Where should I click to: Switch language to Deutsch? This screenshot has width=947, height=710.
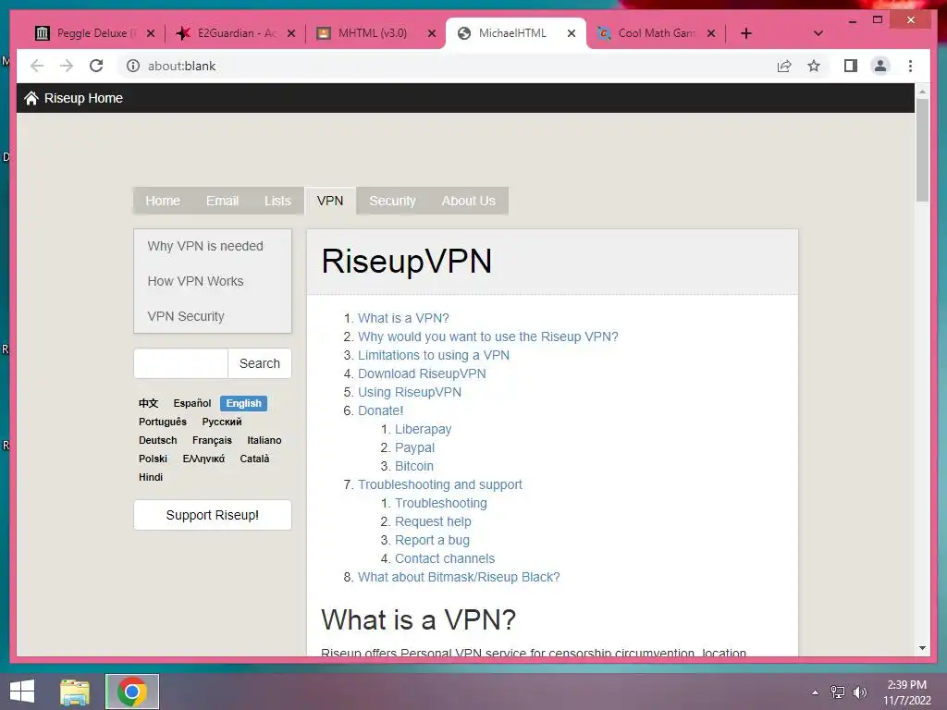tap(157, 440)
